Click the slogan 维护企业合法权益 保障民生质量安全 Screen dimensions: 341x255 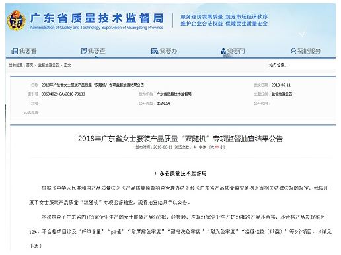224,24
